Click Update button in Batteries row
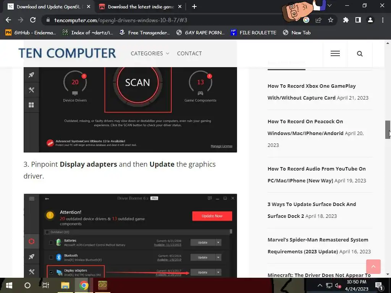 pyautogui.click(x=203, y=242)
